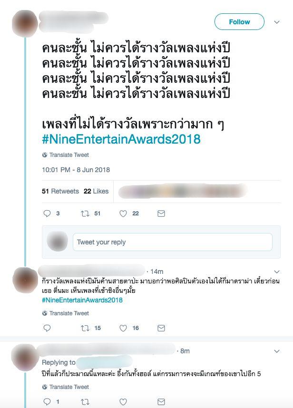Expand options chevron beside Follow button

277,22
